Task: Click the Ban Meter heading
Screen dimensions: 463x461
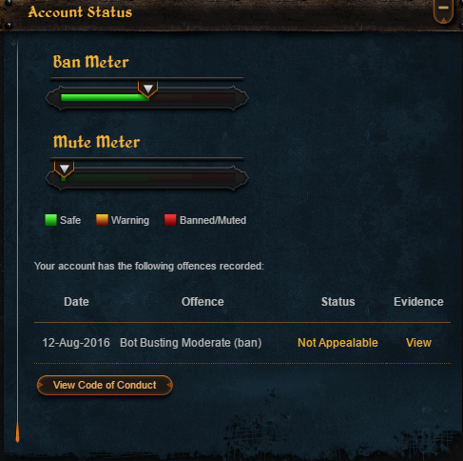Action: pos(91,62)
